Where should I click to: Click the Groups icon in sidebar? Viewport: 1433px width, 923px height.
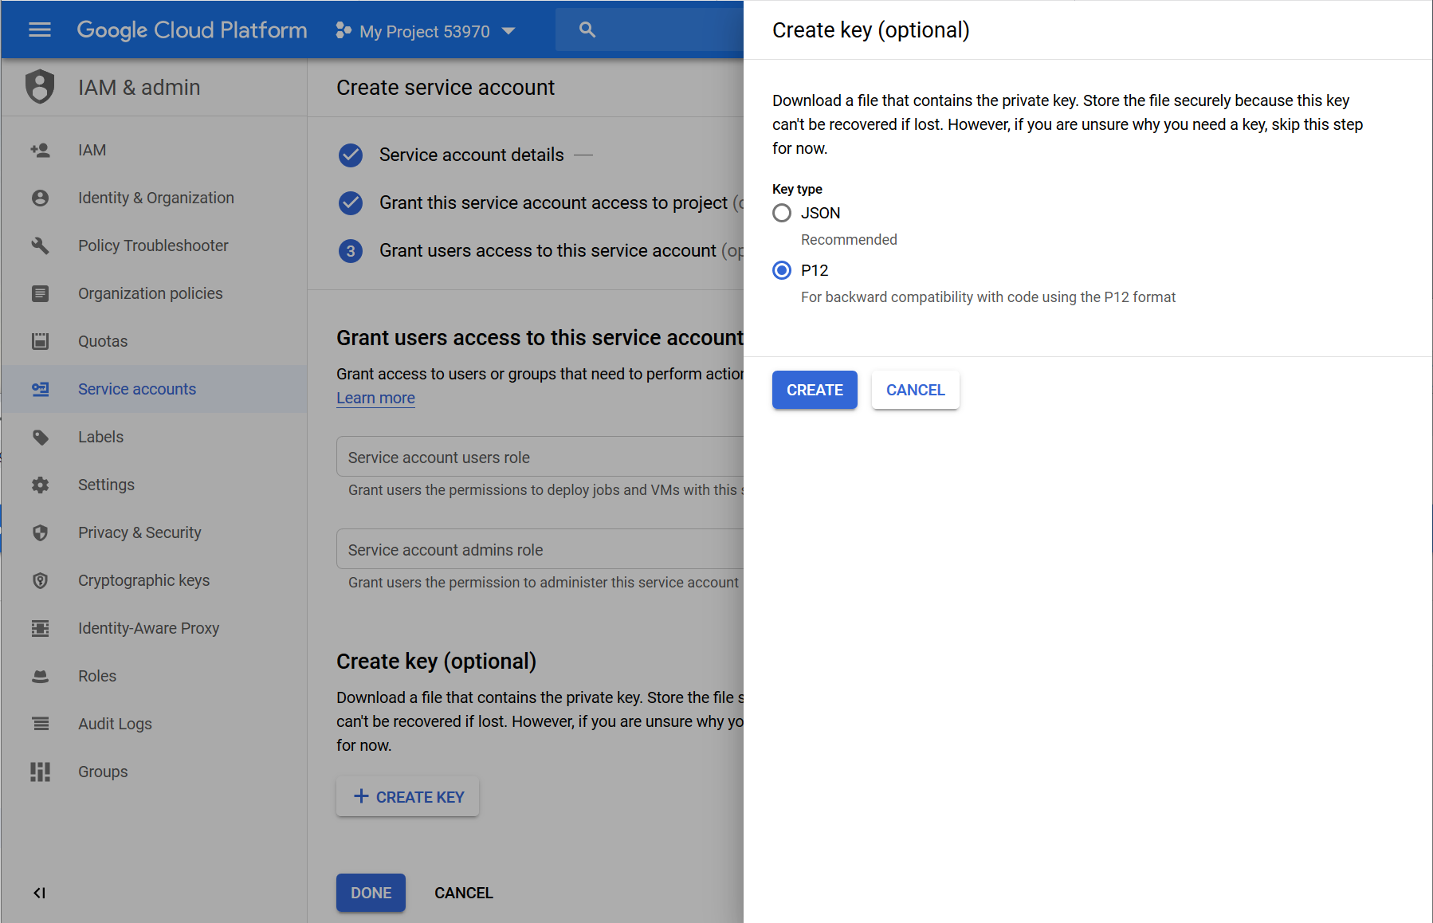click(x=40, y=772)
